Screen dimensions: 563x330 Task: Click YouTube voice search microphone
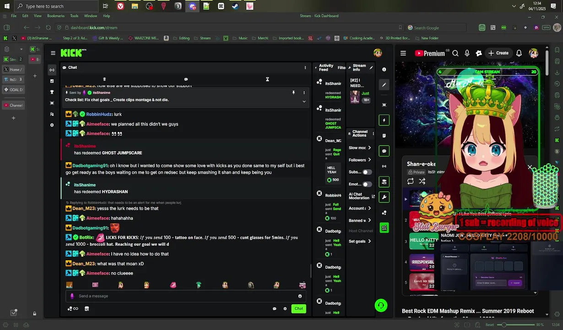(x=467, y=53)
